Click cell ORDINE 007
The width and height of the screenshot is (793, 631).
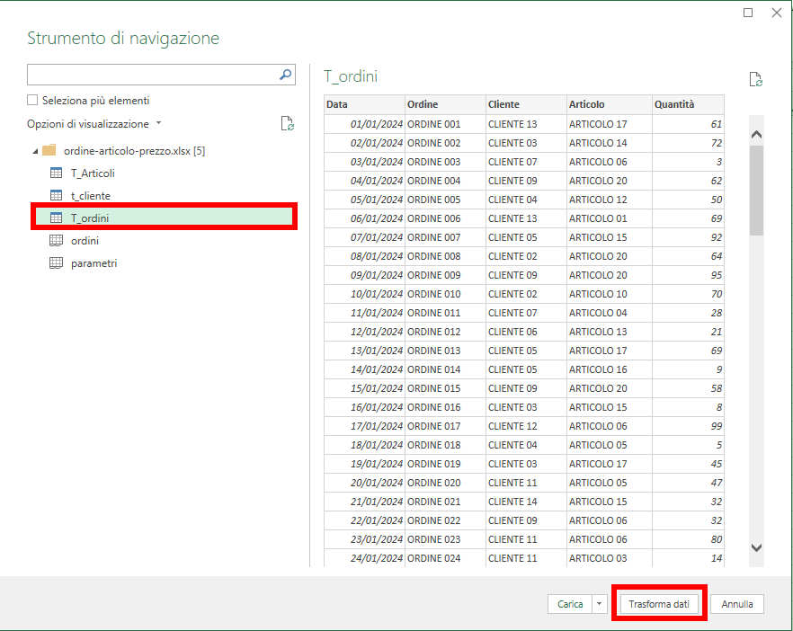coord(445,237)
